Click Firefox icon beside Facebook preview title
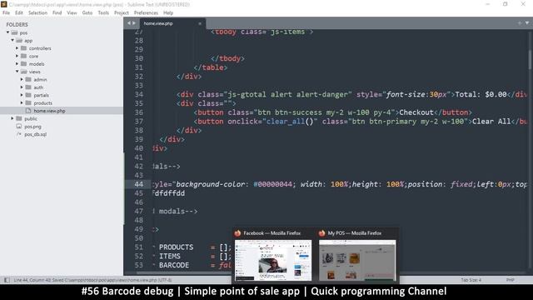Viewport: 533px width, 300px height. pyautogui.click(x=237, y=233)
